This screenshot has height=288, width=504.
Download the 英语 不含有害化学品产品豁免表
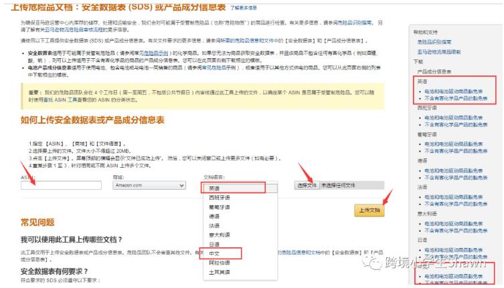[455, 97]
